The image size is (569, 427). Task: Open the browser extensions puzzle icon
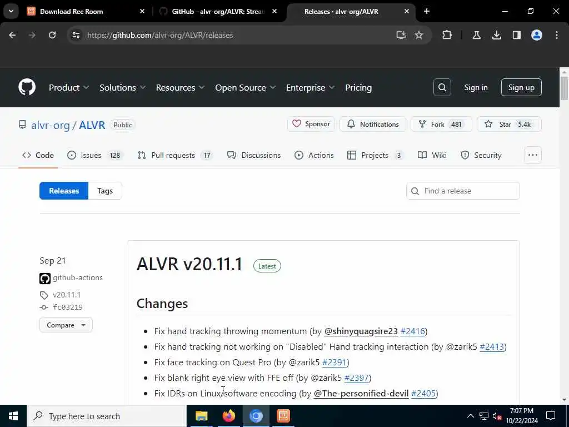447,35
